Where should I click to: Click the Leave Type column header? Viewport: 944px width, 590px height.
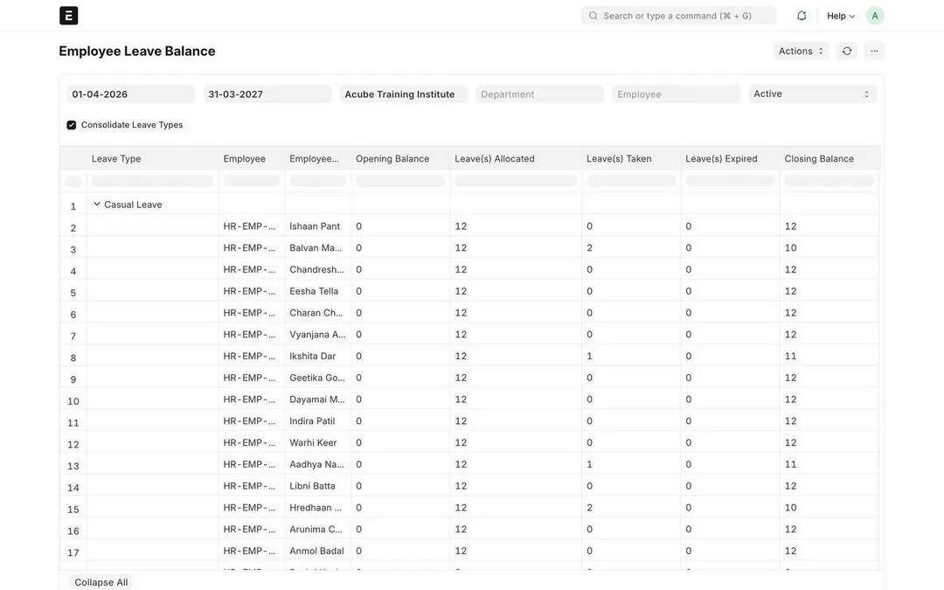pyautogui.click(x=152, y=159)
